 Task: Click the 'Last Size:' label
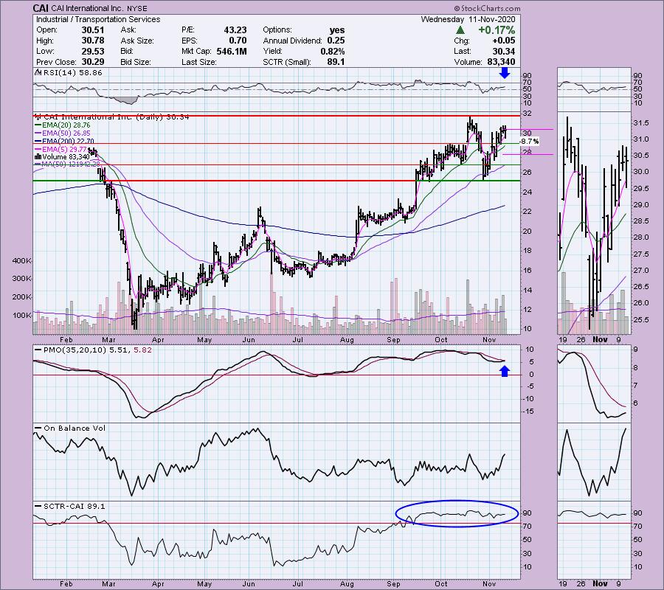click(x=199, y=62)
